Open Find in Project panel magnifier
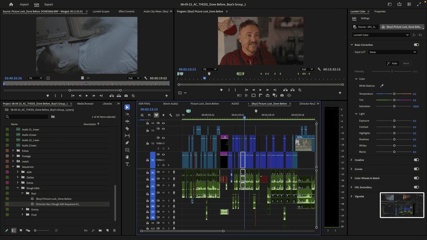This screenshot has width=427, height=240. coord(93,230)
